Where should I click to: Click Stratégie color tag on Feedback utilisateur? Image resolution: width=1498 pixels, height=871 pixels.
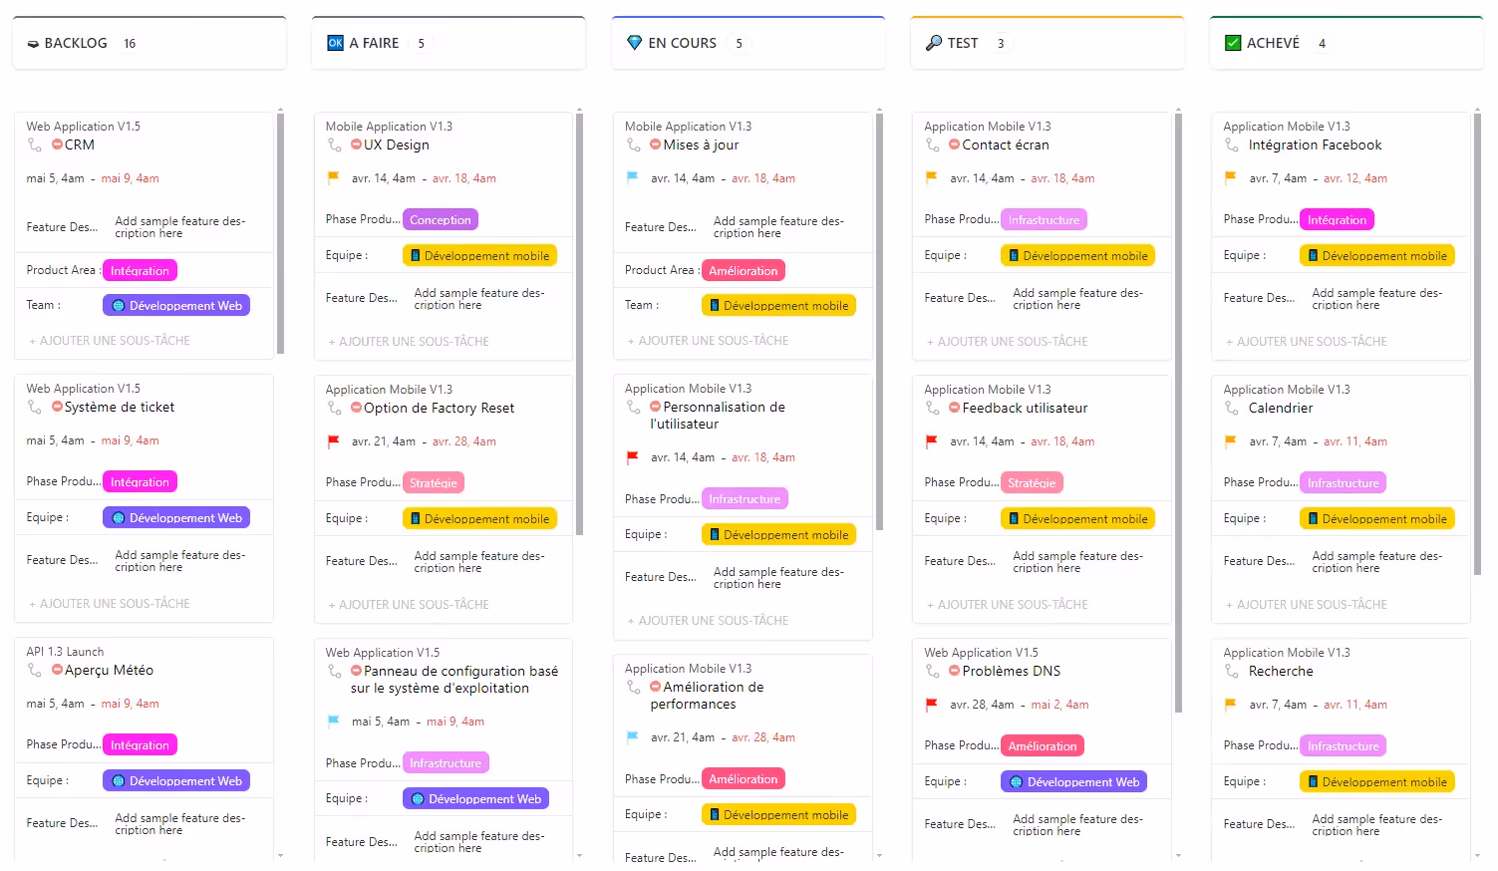tap(1031, 483)
